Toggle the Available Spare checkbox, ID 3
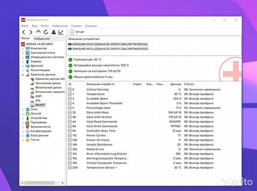The image size is (257, 191). 70,99
